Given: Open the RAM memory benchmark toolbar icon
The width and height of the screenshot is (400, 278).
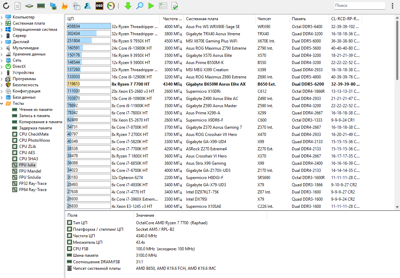Looking at the screenshot, I should [41, 5].
